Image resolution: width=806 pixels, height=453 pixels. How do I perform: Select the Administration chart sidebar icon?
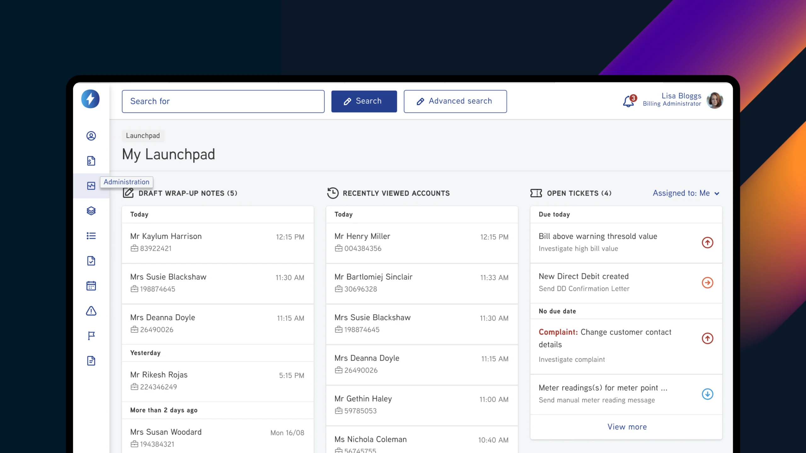click(x=91, y=186)
